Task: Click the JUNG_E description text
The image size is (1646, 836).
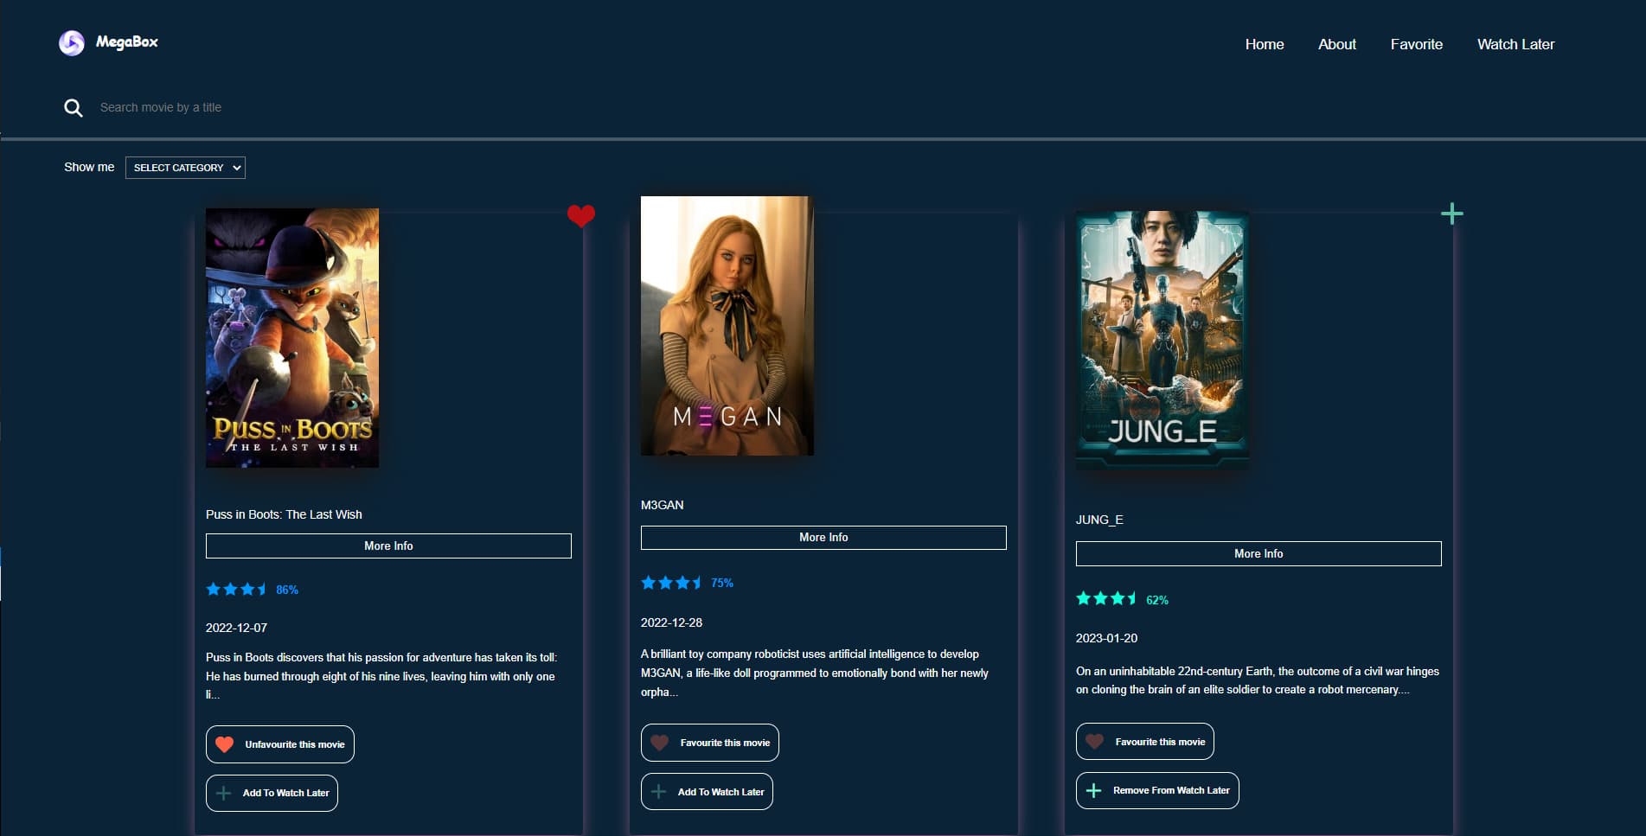Action: point(1258,680)
